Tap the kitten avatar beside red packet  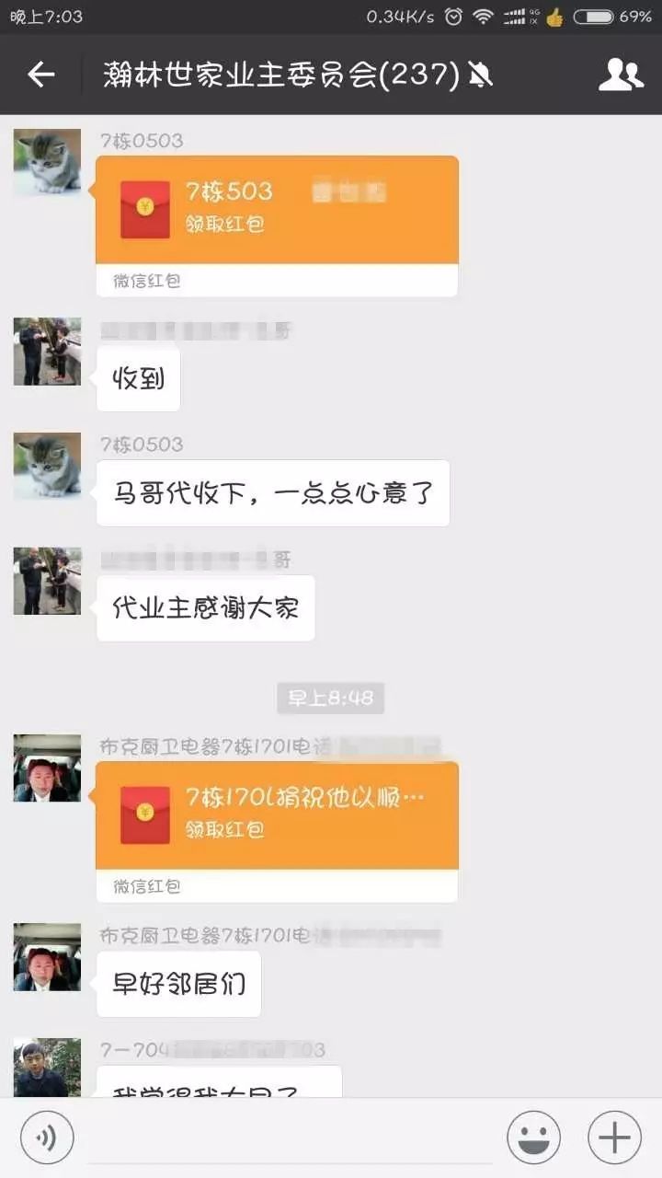(x=47, y=162)
